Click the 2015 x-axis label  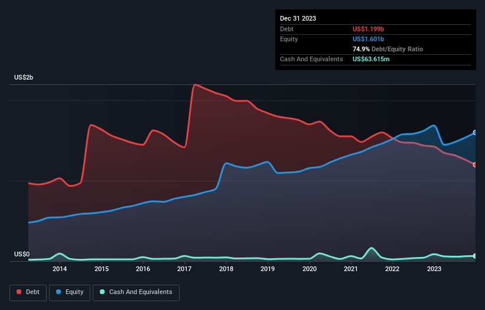click(102, 269)
